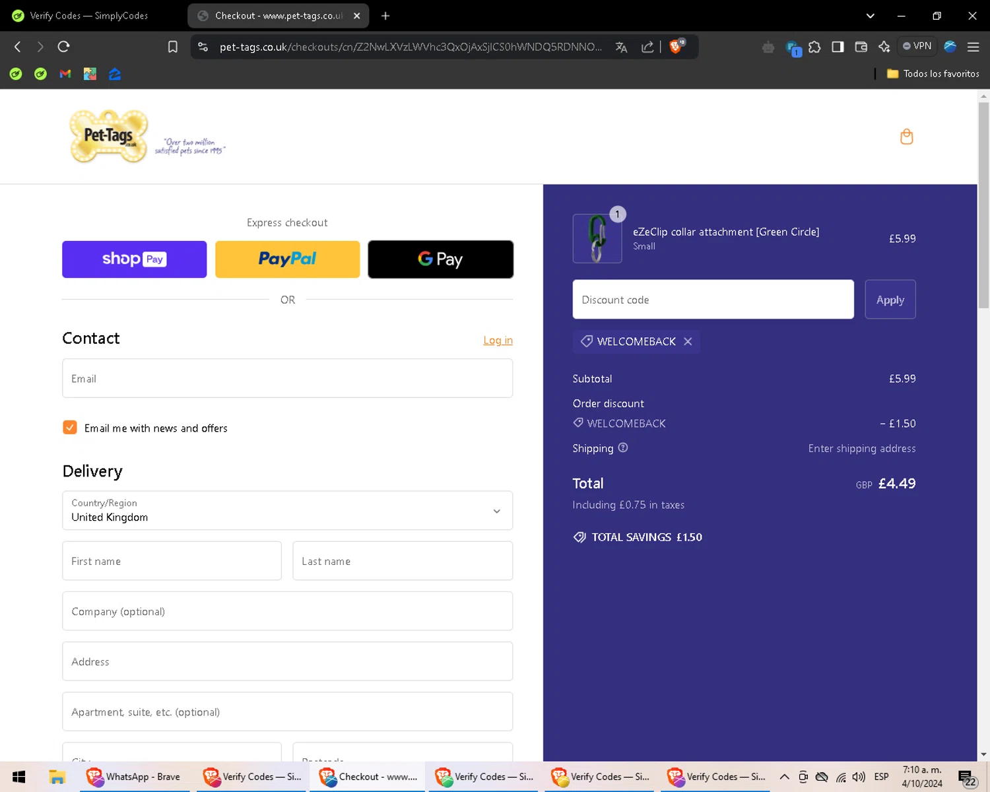Image resolution: width=990 pixels, height=792 pixels.
Task: Click the eZeClip collar attachment product thumbnail
Action: (x=597, y=238)
